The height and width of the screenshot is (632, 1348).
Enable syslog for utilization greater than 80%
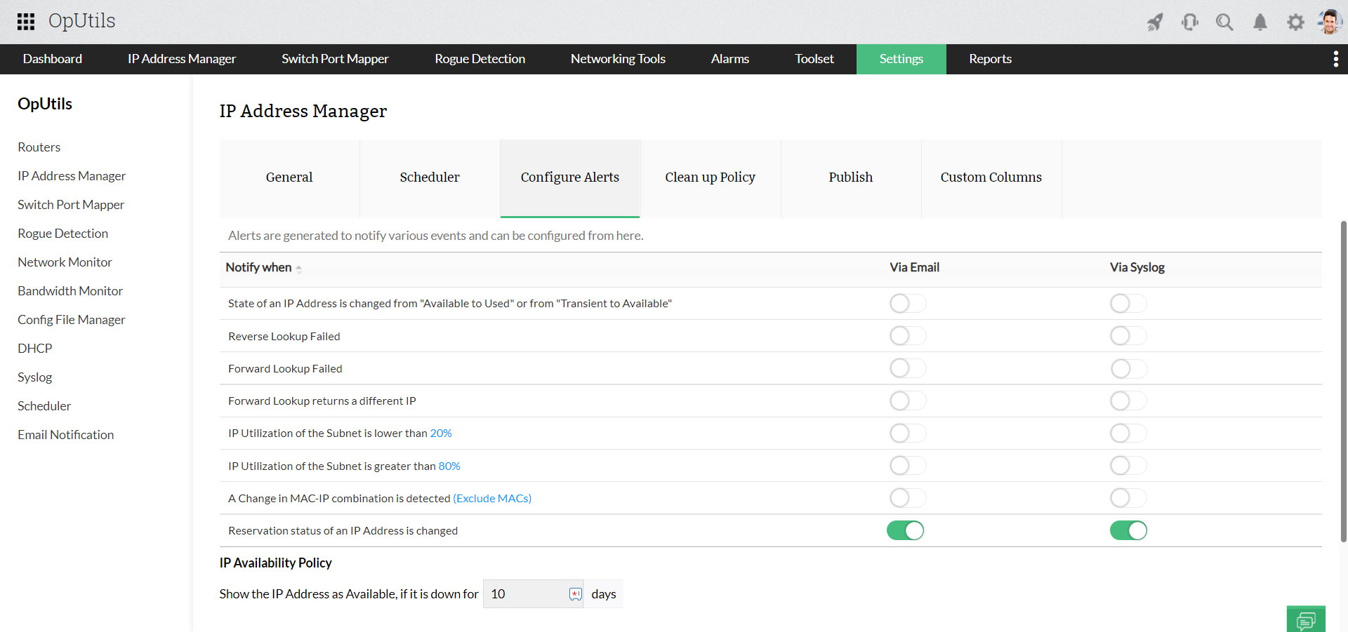pos(1128,466)
